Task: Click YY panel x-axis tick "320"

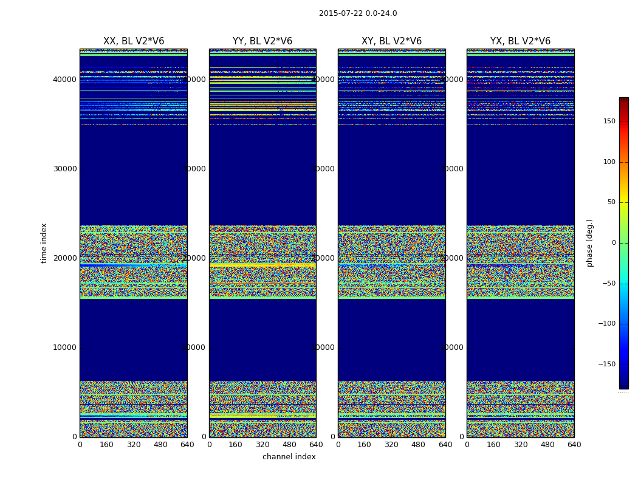Action: (262, 445)
